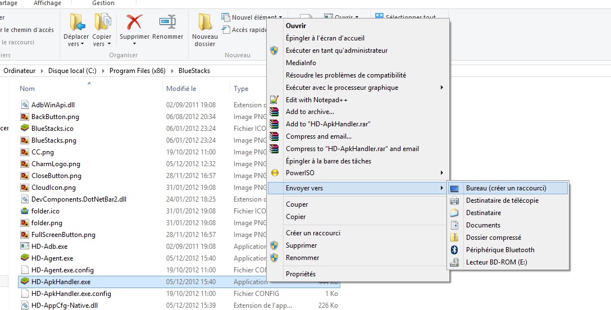
Task: Select the file FullScreenButton.png
Action: coord(63,234)
